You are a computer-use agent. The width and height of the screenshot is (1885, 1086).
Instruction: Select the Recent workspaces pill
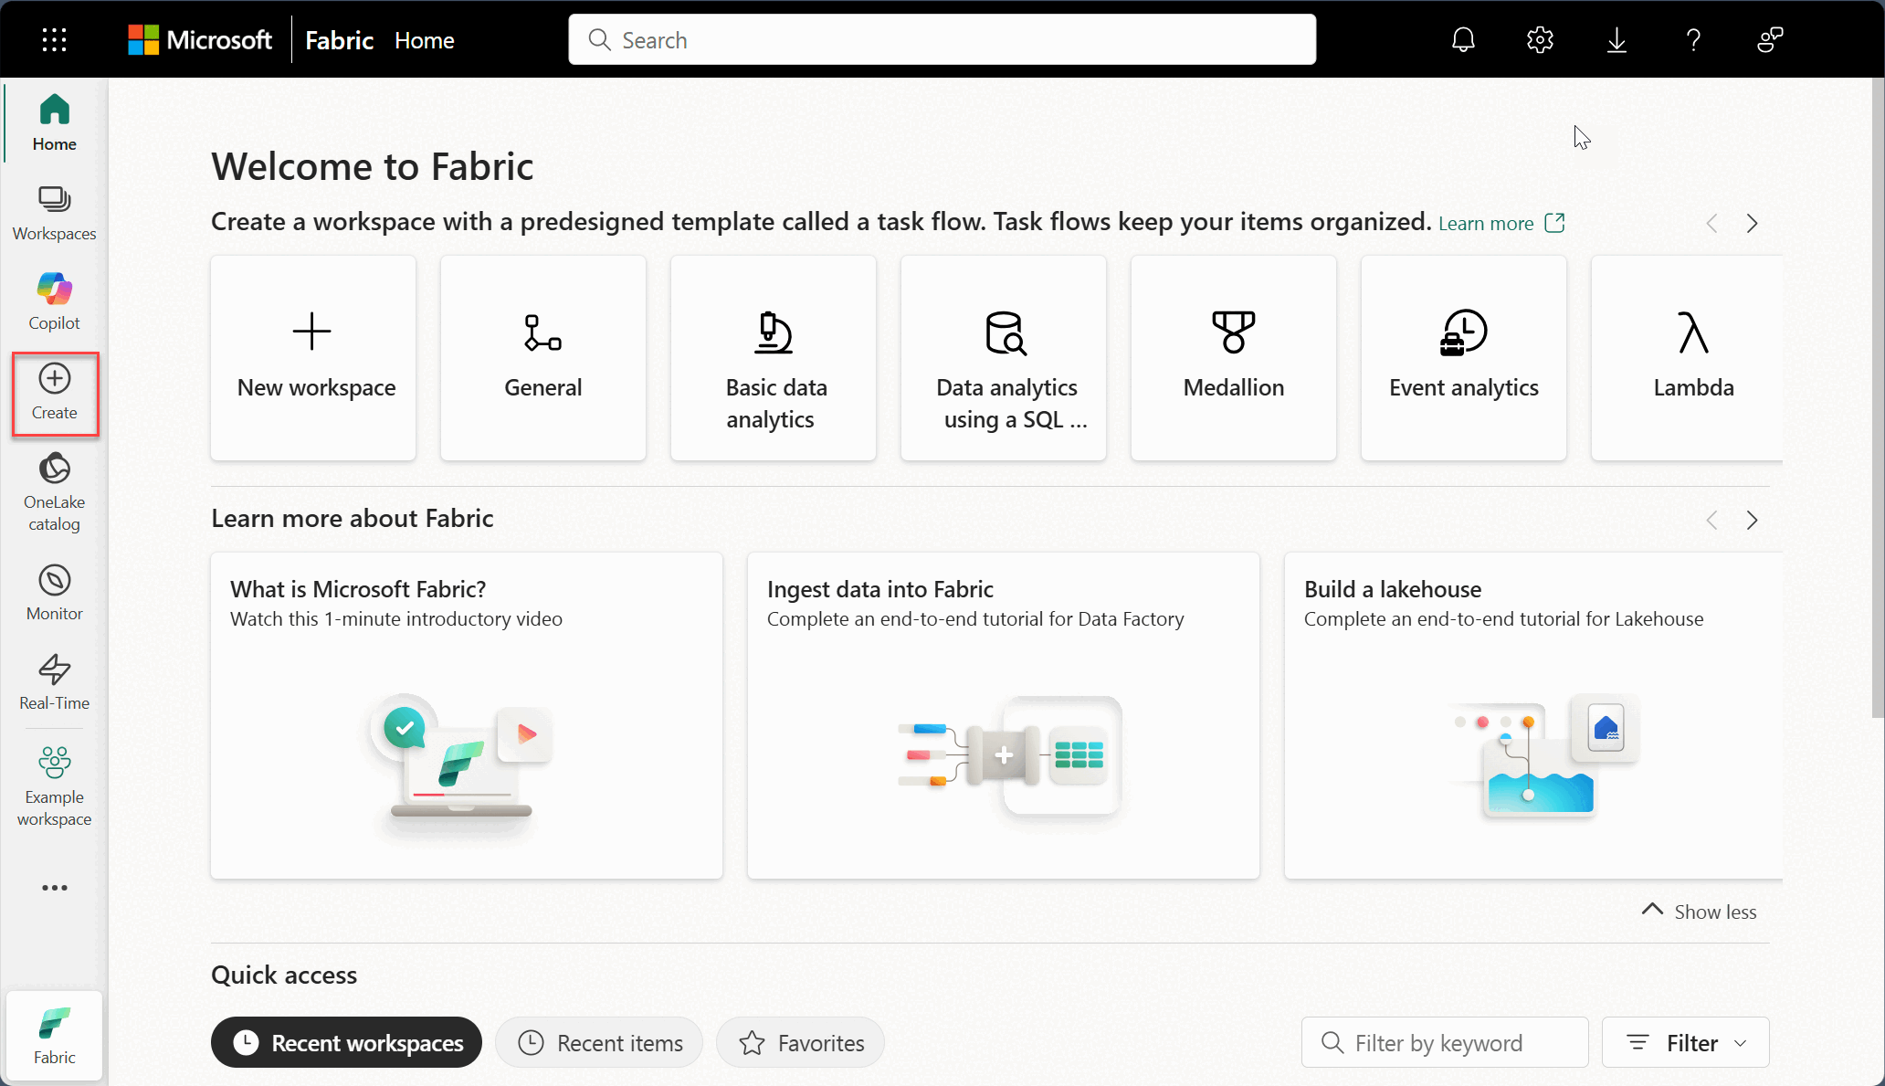[x=346, y=1042]
